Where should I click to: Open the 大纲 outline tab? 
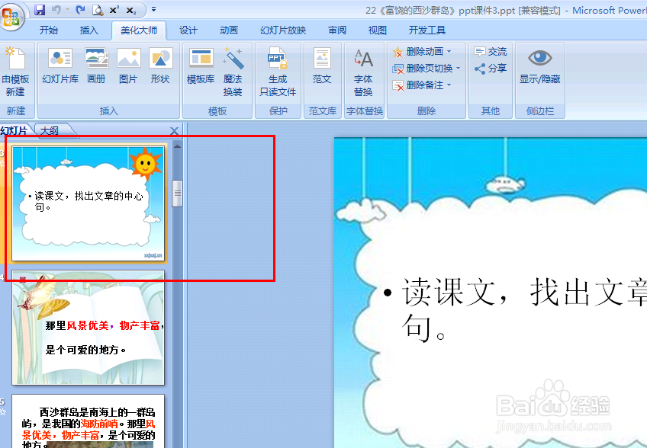[x=51, y=130]
